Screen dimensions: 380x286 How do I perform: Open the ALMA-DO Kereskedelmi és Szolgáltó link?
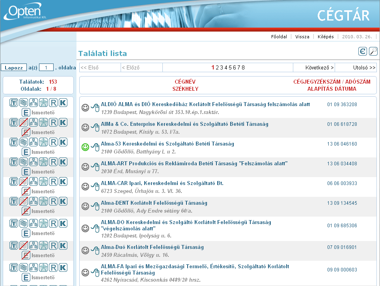[x=186, y=225]
